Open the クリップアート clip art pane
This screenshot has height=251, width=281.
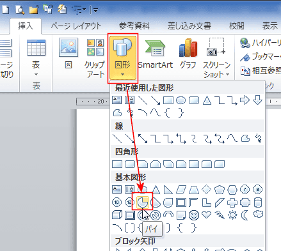click(x=95, y=58)
